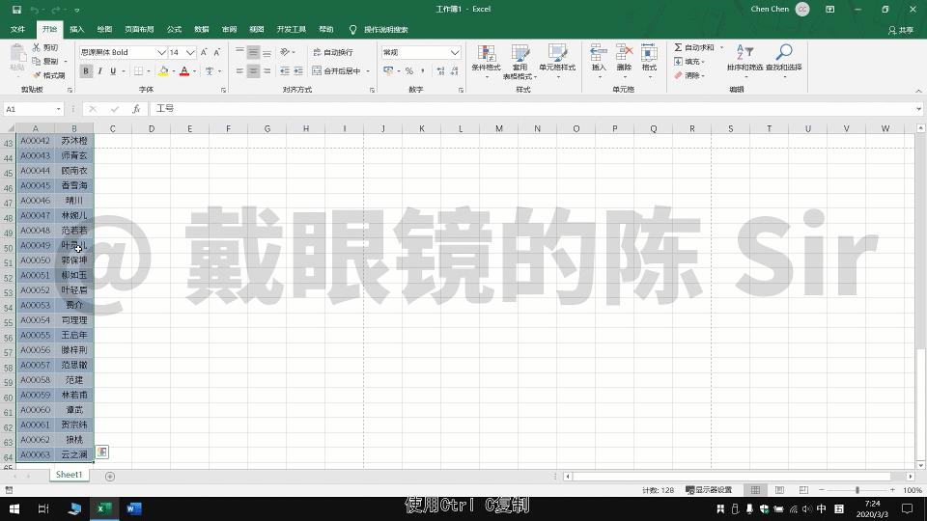The height and width of the screenshot is (521, 927).
Task: Open the number format combo box (常规)
Action: 421,52
